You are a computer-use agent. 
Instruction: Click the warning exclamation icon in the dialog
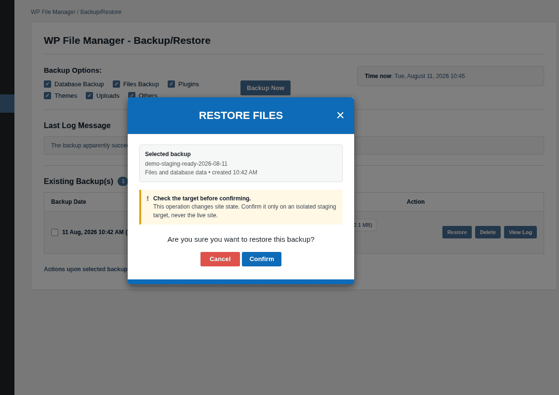pyautogui.click(x=147, y=198)
